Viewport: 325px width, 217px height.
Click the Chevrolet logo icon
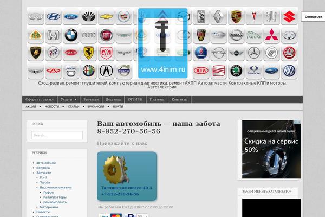tap(106, 17)
